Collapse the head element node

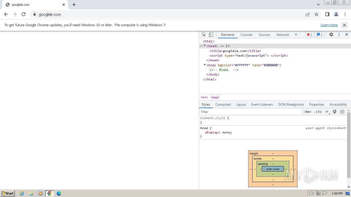click(x=205, y=46)
